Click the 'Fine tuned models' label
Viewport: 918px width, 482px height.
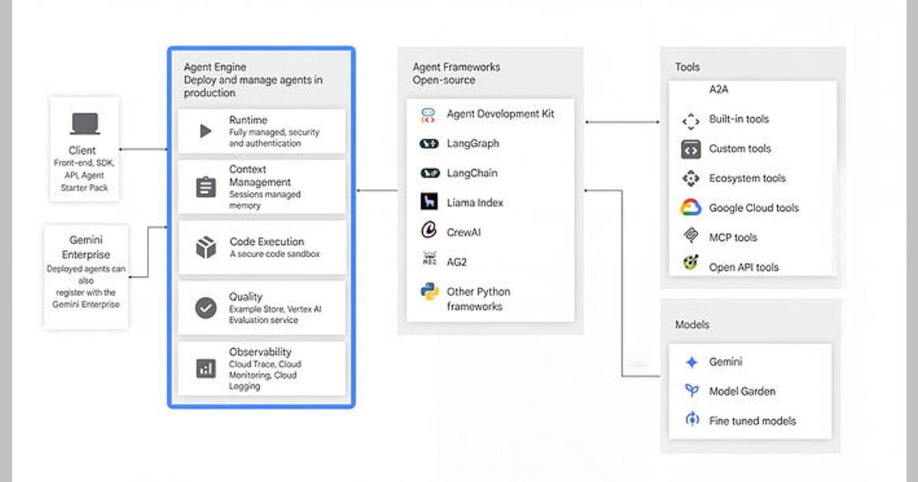point(752,421)
